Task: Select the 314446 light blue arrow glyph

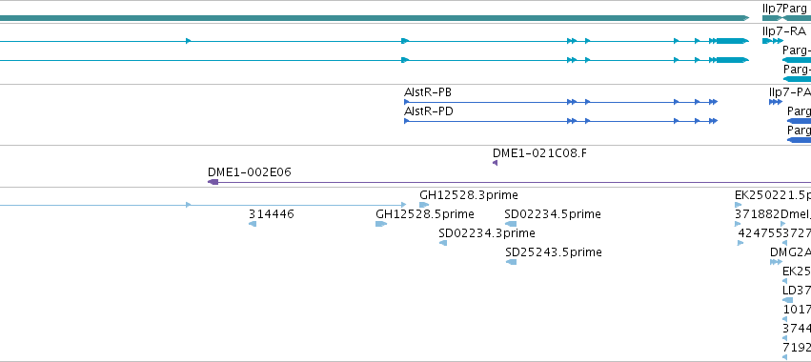Action: 253,224
